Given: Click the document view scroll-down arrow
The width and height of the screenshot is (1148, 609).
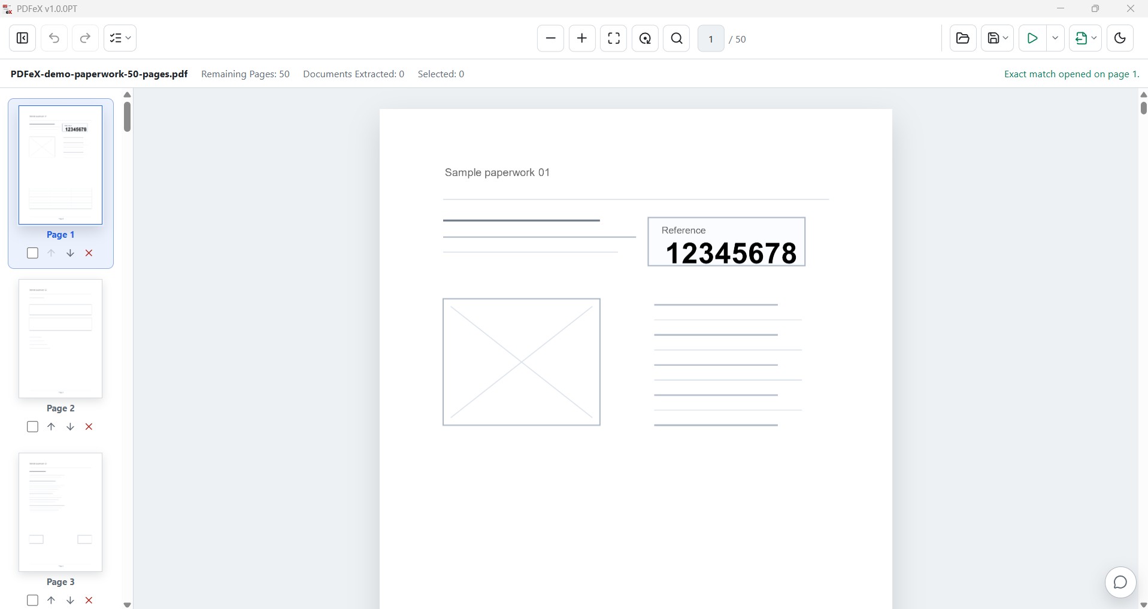Looking at the screenshot, I should pyautogui.click(x=1143, y=605).
